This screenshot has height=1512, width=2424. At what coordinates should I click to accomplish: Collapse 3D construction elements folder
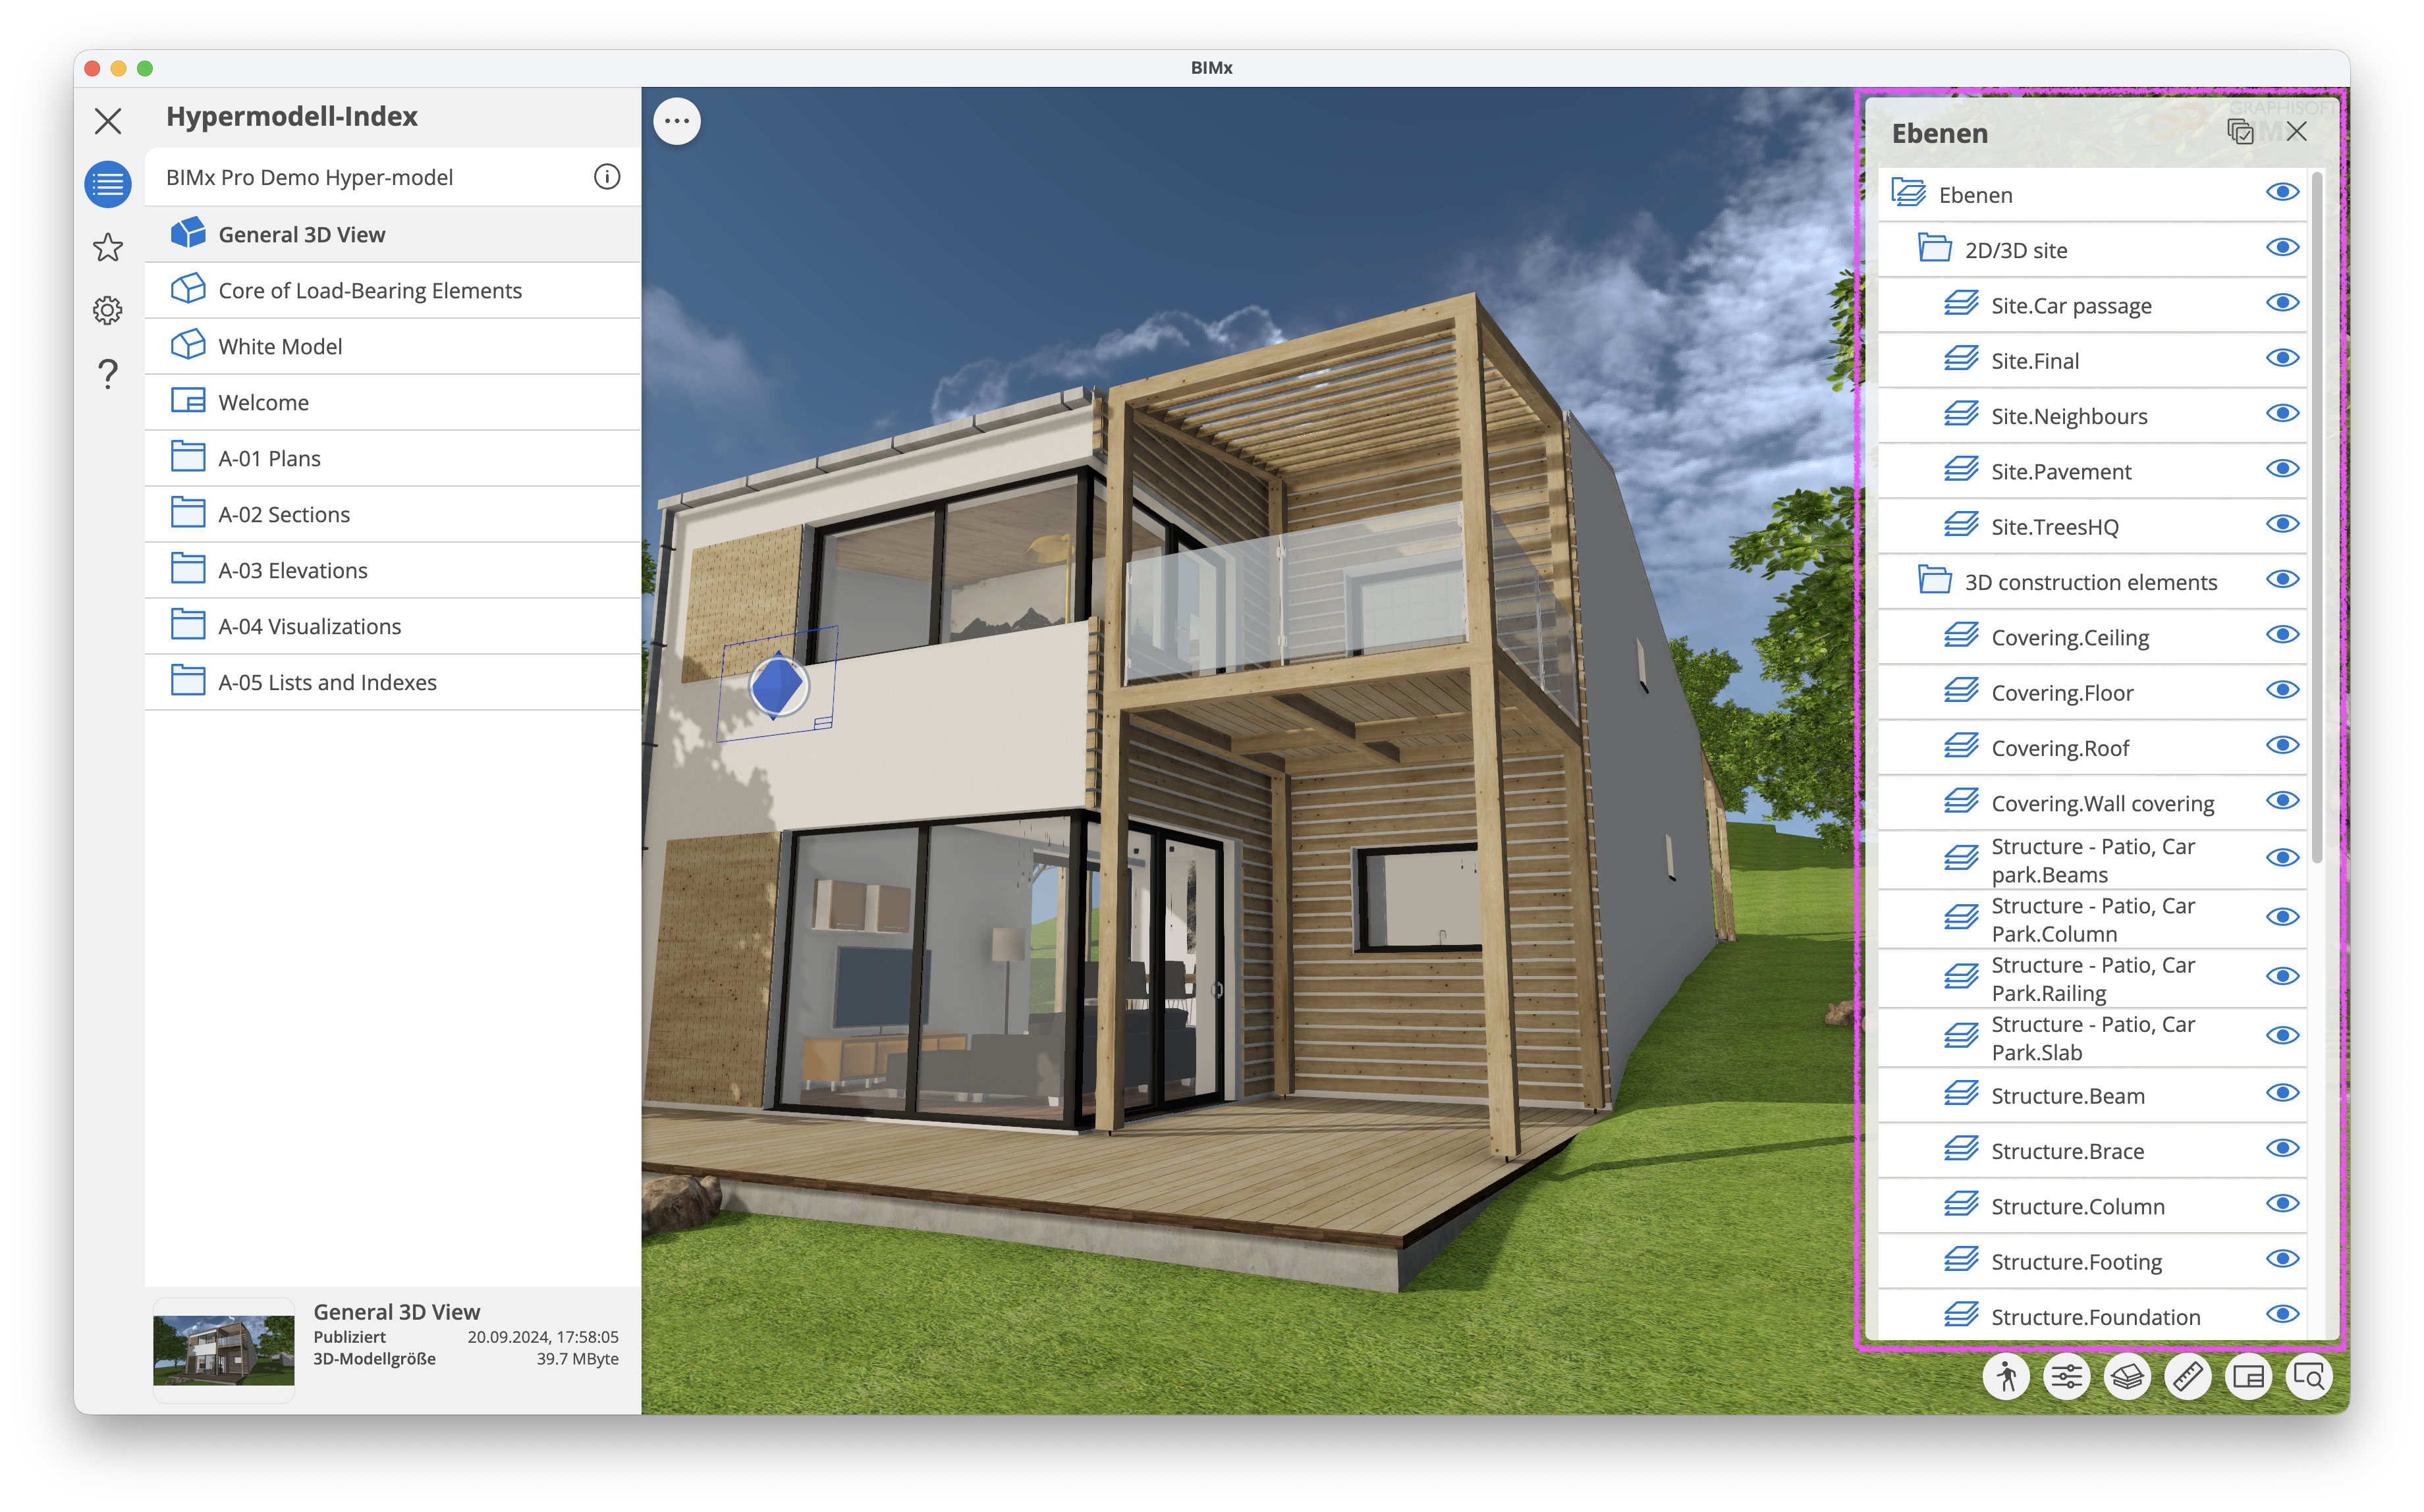(1935, 580)
